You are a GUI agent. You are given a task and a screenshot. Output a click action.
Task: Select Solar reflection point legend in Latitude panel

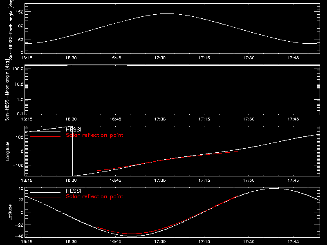click(94, 196)
